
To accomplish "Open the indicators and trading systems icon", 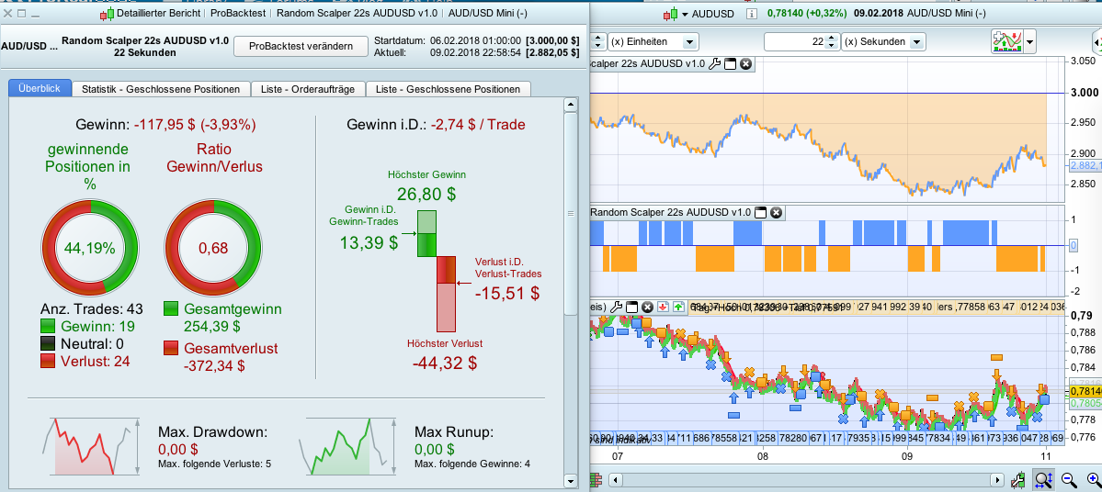I will [1005, 42].
